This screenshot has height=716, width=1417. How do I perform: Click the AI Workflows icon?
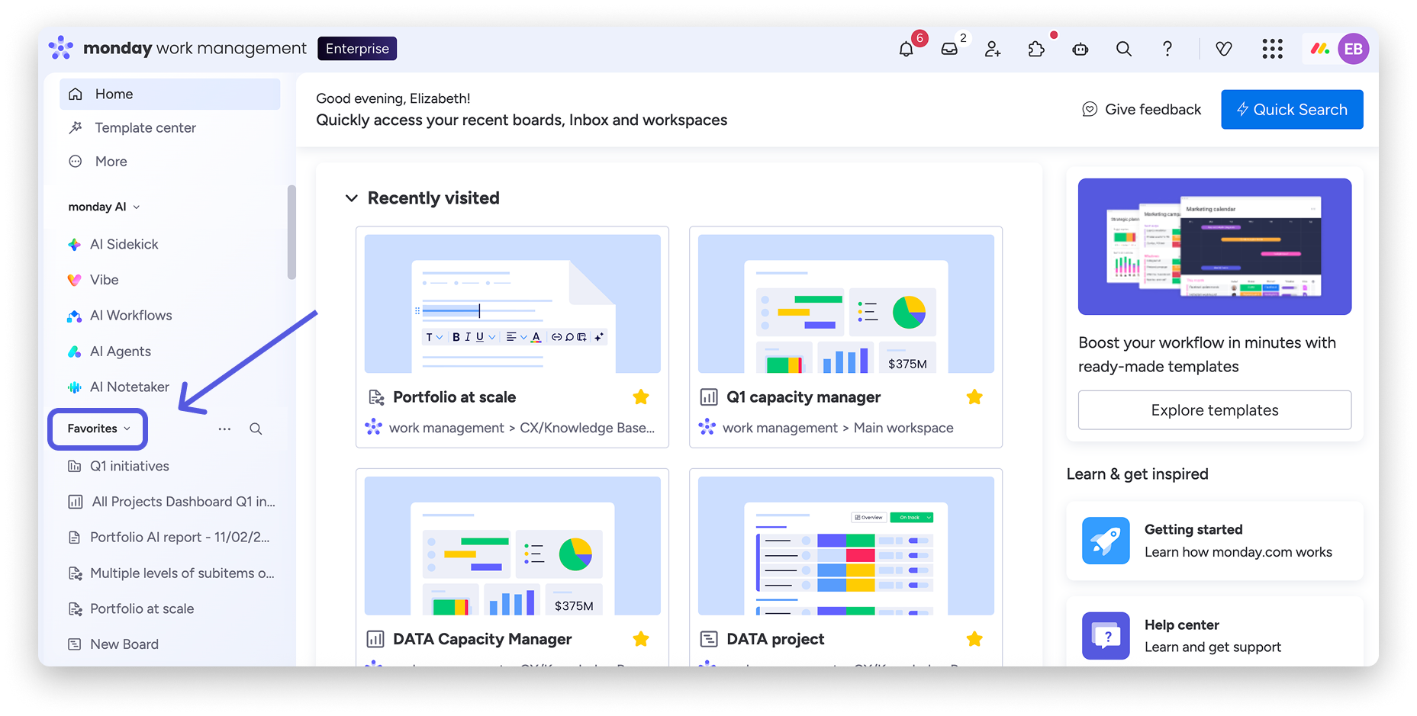(74, 316)
